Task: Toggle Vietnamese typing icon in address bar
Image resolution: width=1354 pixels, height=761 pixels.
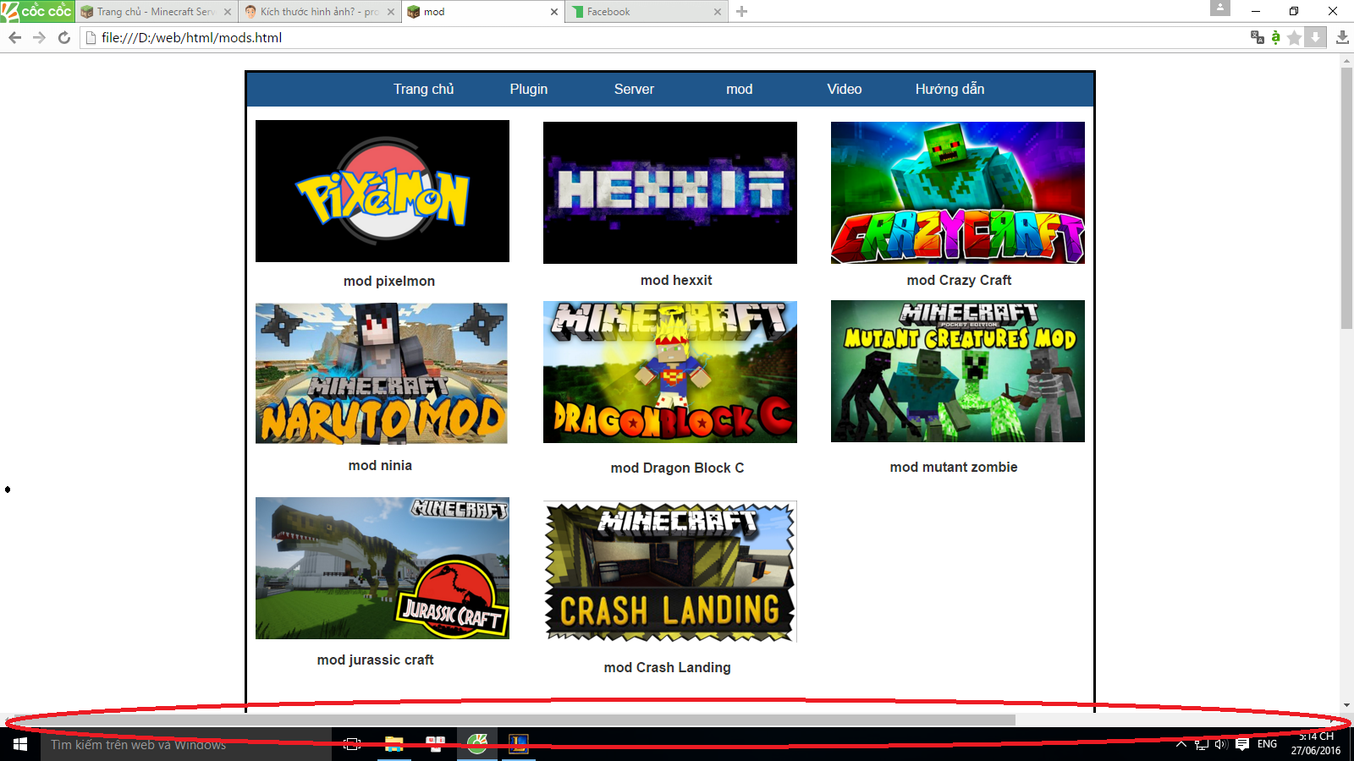Action: [x=1276, y=37]
